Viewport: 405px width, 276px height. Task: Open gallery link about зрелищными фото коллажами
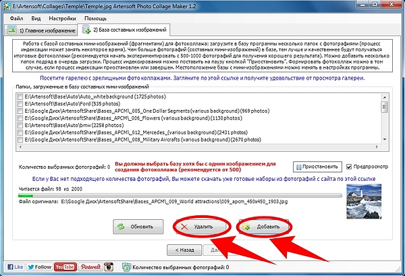tap(202, 78)
